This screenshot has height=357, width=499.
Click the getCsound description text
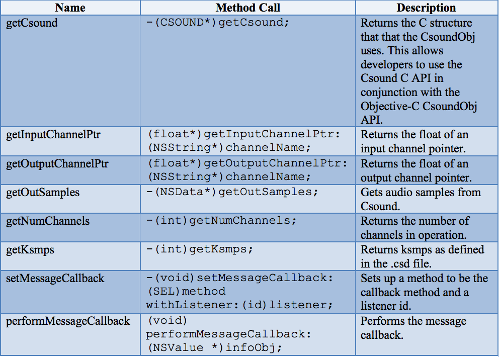(419, 71)
